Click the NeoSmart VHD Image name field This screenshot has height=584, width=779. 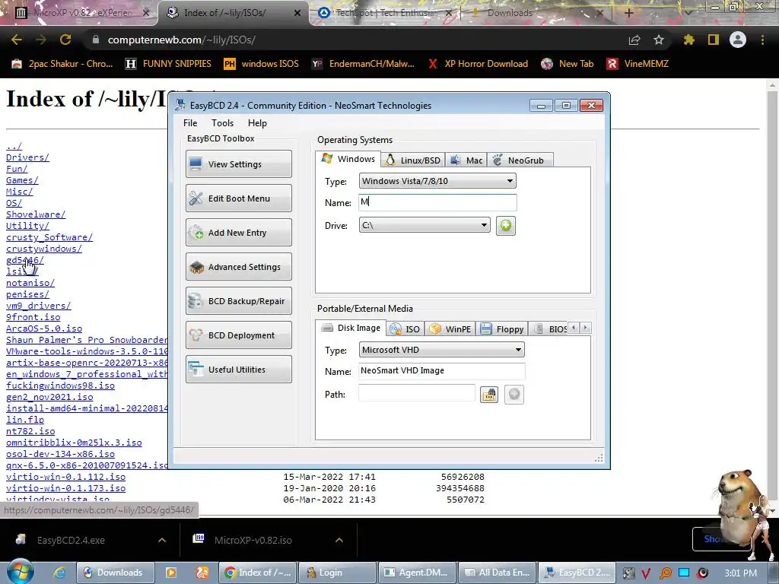(441, 370)
